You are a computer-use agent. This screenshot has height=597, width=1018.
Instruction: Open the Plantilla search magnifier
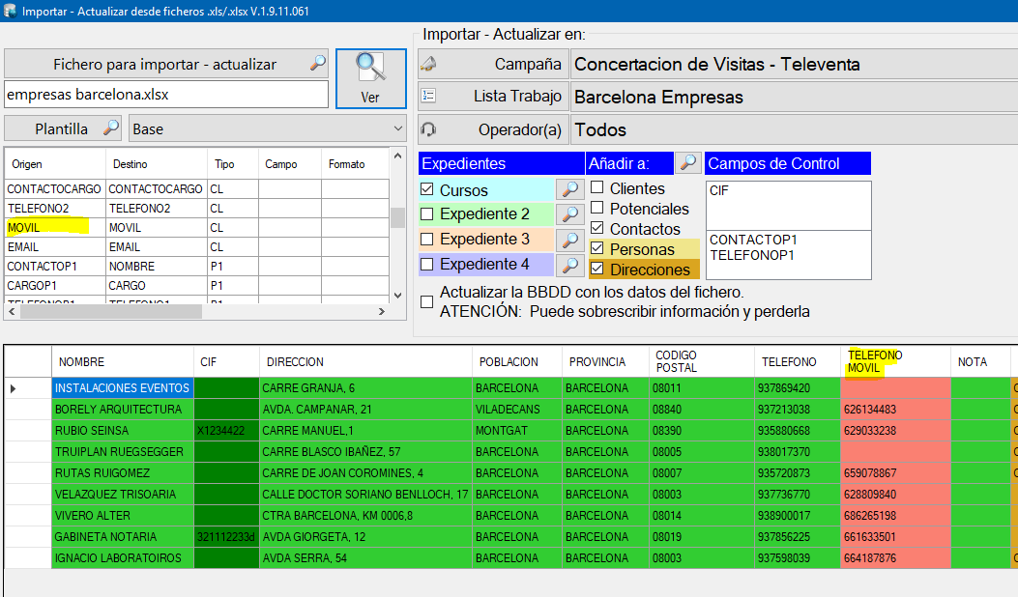coord(112,128)
